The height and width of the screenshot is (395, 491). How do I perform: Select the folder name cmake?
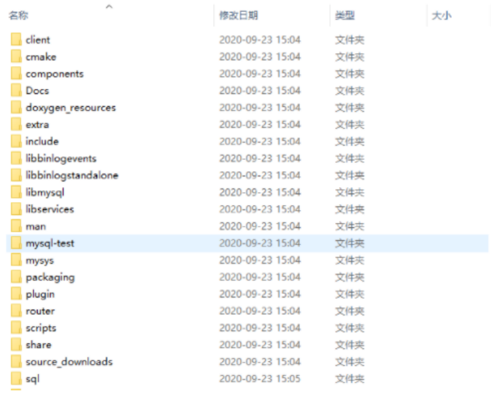coord(41,57)
